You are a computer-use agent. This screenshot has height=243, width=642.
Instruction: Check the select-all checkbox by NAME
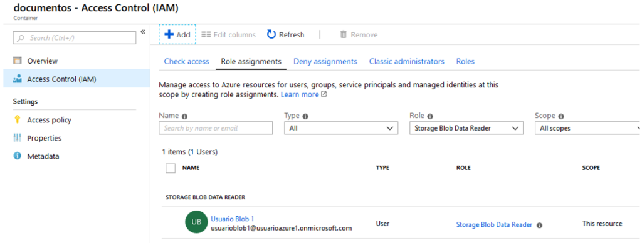click(171, 168)
